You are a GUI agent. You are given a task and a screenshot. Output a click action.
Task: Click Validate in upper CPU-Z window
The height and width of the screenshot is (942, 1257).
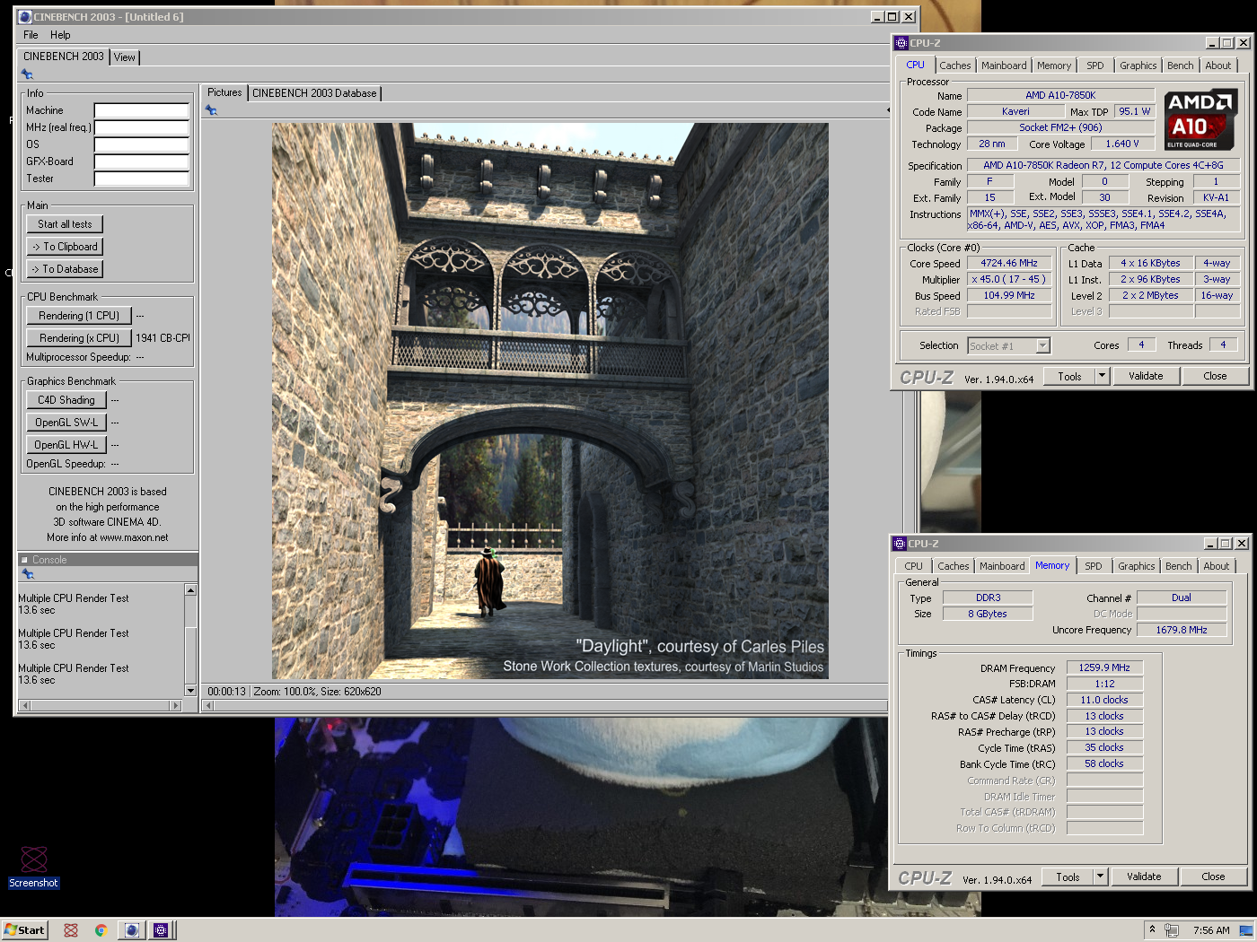1146,376
